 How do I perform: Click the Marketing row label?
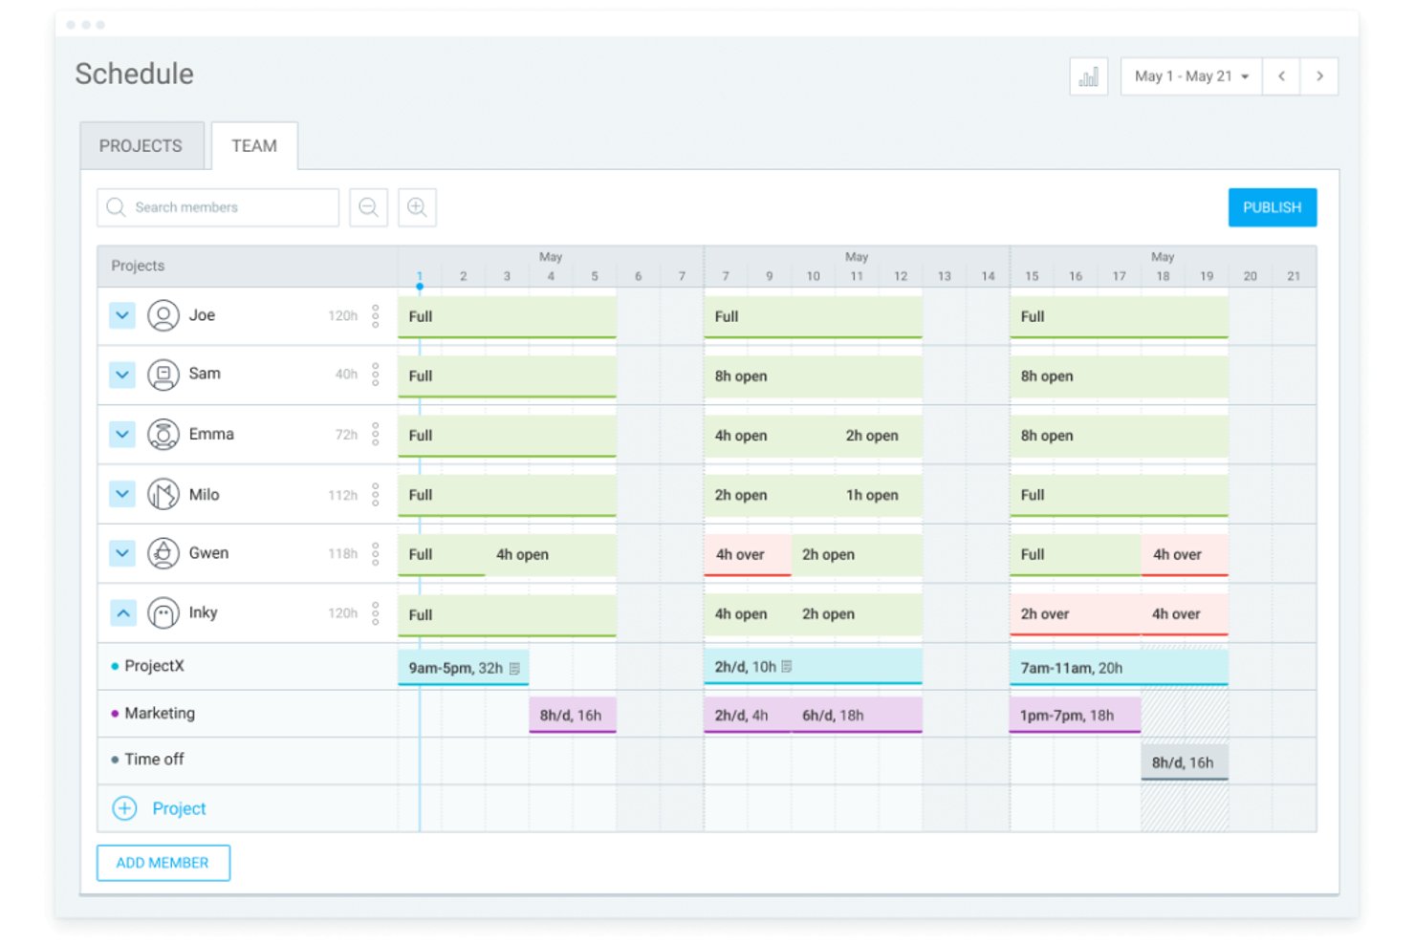tap(160, 713)
